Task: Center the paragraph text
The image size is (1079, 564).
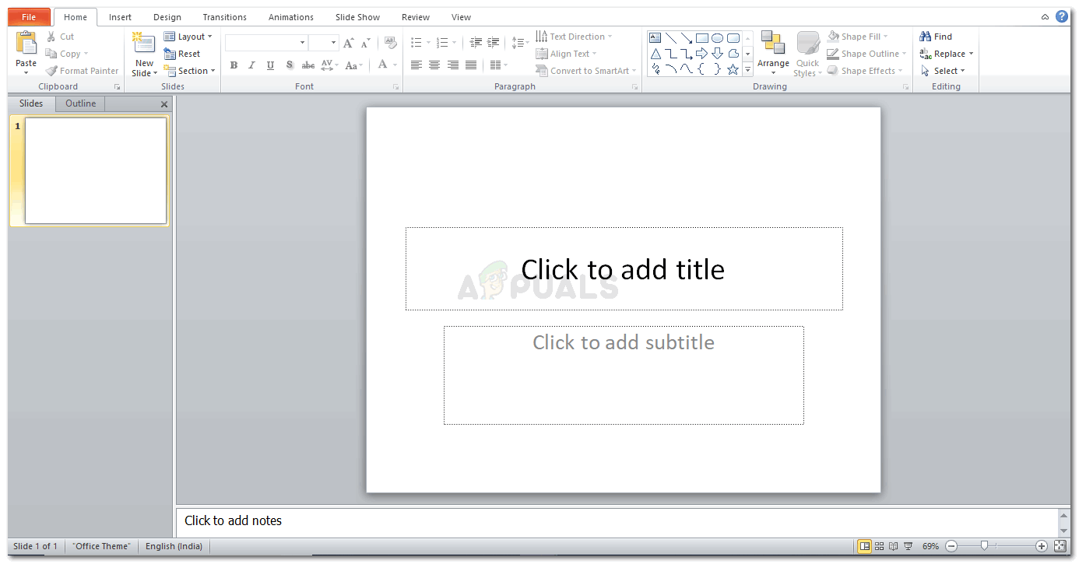Action: pos(434,65)
